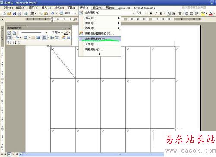Image resolution: width=216 pixels, height=157 pixels.
Task: Click the Draw Table pencil icon in floating toolbar
Action: [x=9, y=33]
